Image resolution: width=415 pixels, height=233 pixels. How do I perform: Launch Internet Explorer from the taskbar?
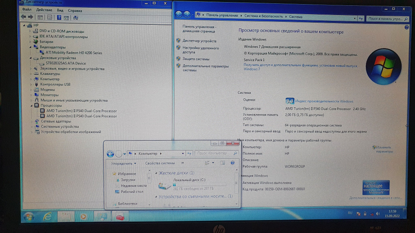point(47,217)
